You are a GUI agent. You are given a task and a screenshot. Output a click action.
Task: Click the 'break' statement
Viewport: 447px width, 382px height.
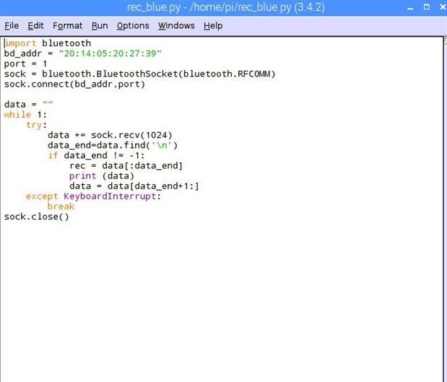tap(61, 207)
